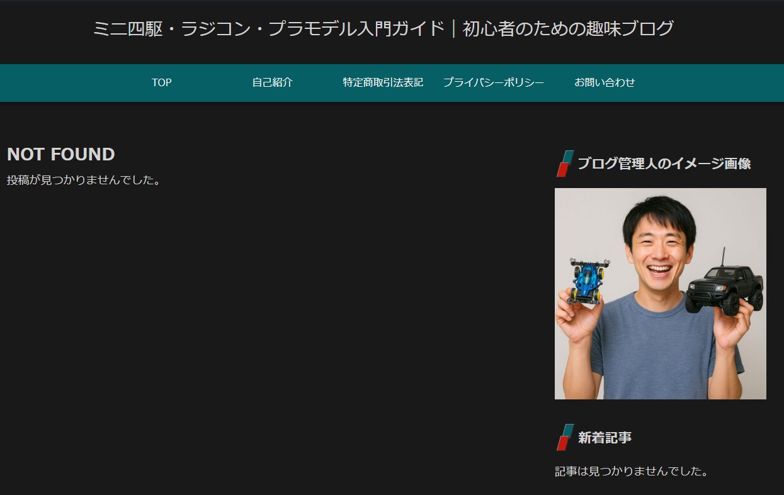
Task: Click the ブログ管理人のイメージ画像 sidebar heading
Action: coord(664,164)
